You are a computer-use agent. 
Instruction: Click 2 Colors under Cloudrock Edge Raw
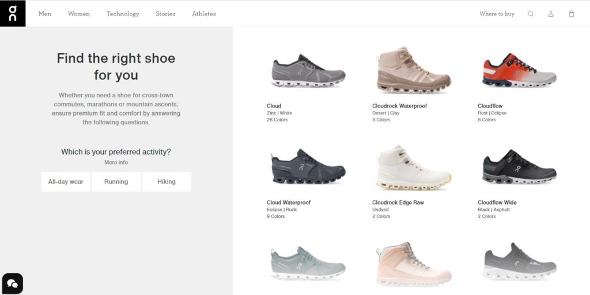381,216
